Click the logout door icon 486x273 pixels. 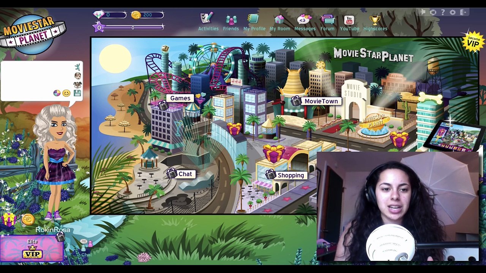tap(463, 13)
